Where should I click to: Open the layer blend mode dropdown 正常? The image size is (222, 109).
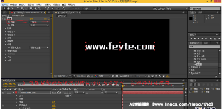(79, 93)
